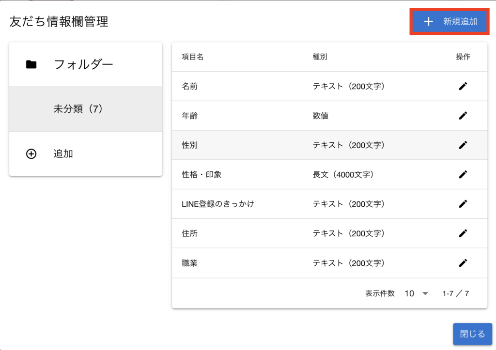Screen dimensions: 496x350
Task: Click the circled plus icon for 追加
Action: click(31, 154)
